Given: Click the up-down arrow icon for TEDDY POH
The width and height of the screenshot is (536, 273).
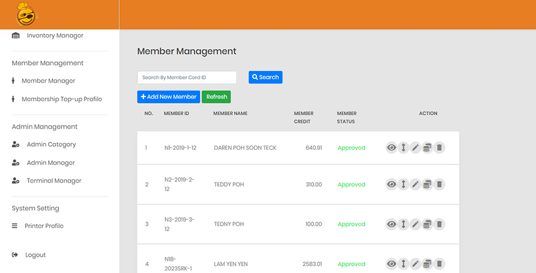Looking at the screenshot, I should pyautogui.click(x=404, y=184).
